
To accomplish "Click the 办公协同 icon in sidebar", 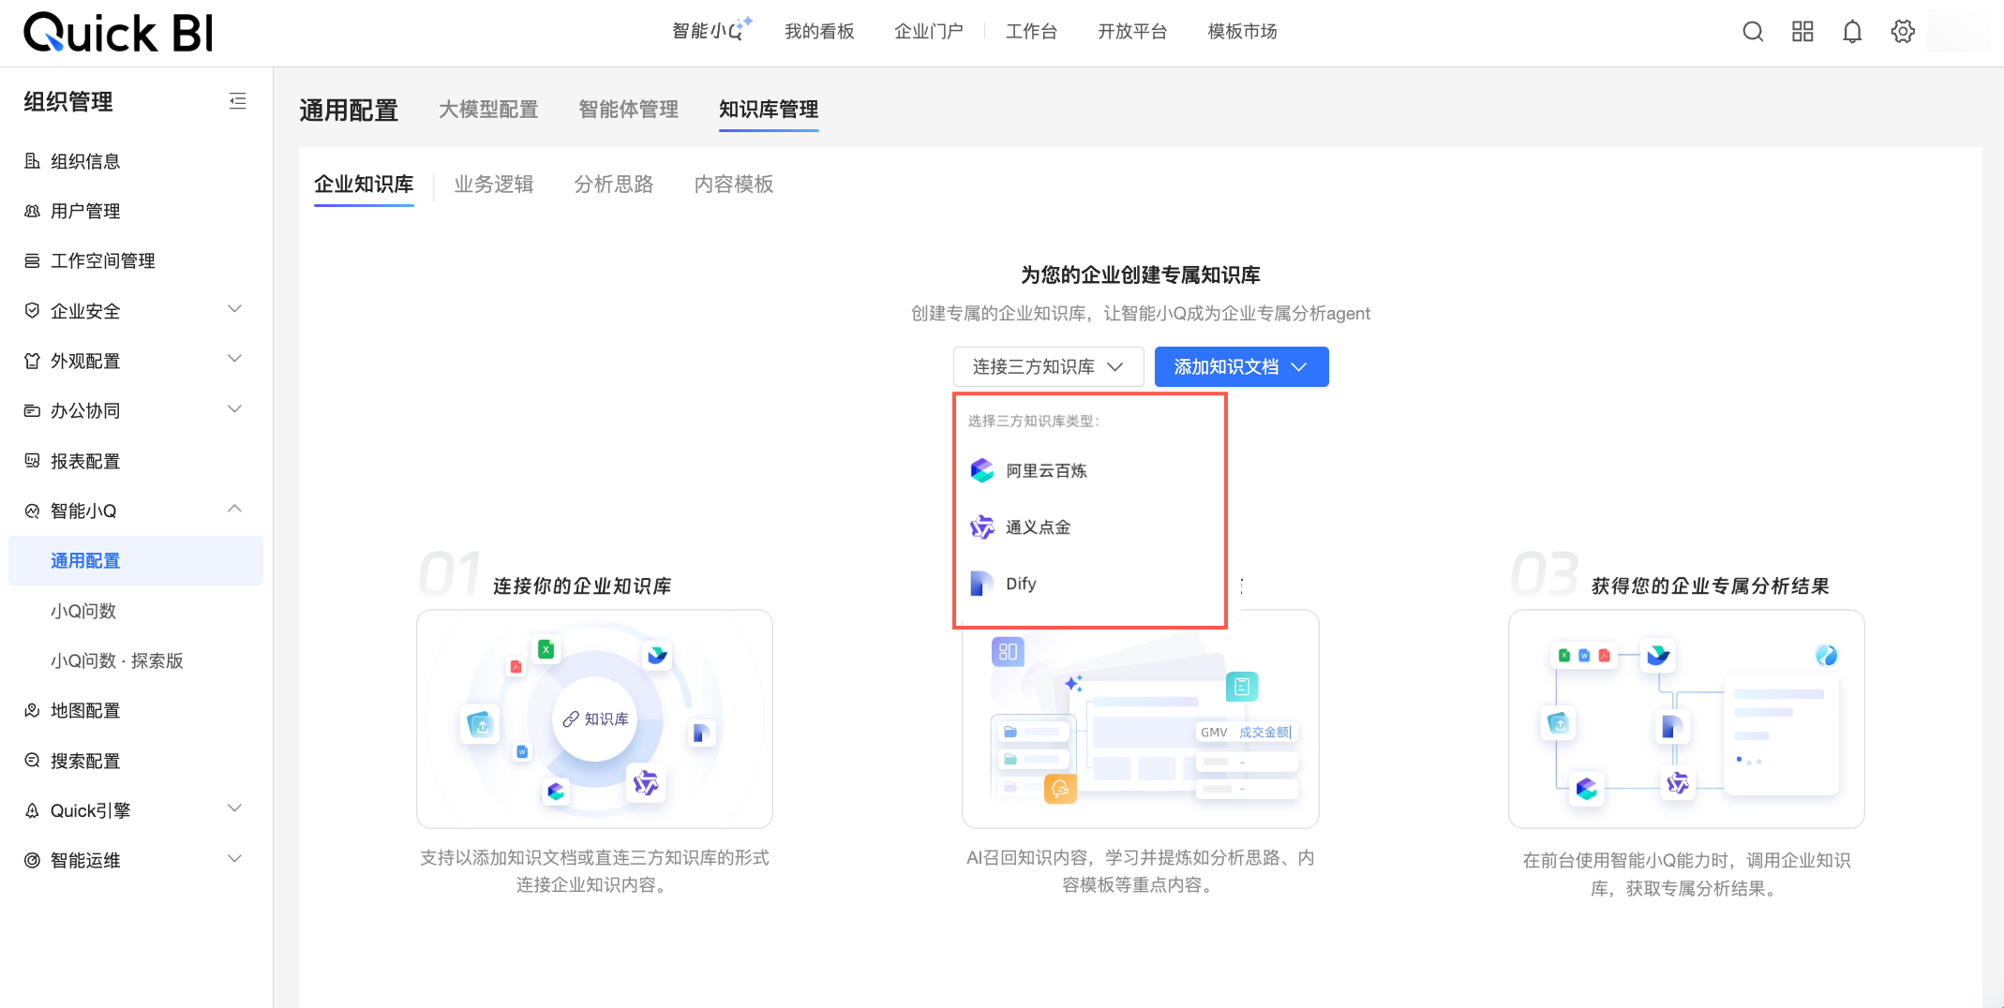I will (x=32, y=410).
